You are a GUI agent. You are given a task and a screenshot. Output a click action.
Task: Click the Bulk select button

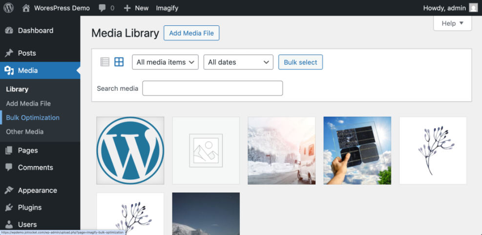tap(300, 62)
